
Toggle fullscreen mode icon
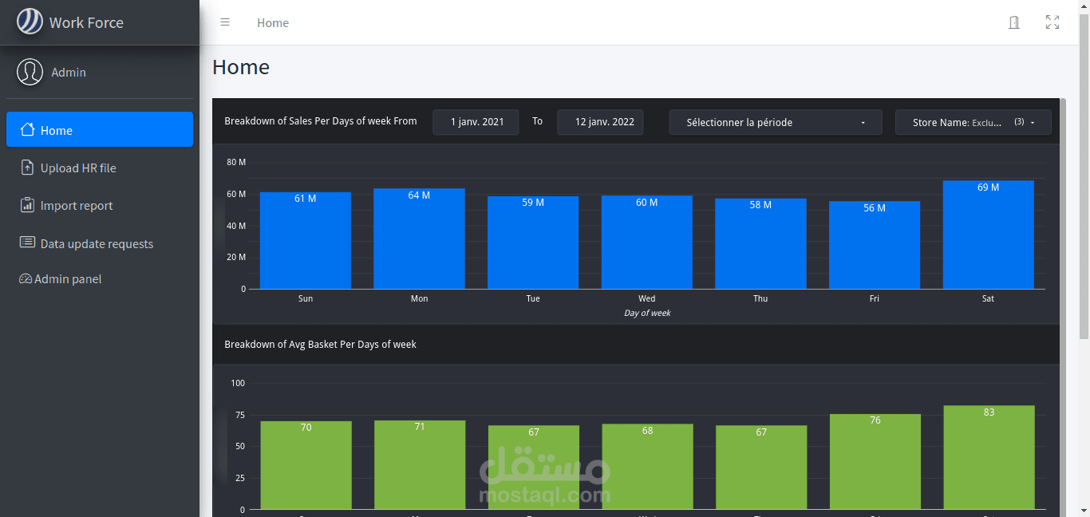[x=1052, y=22]
